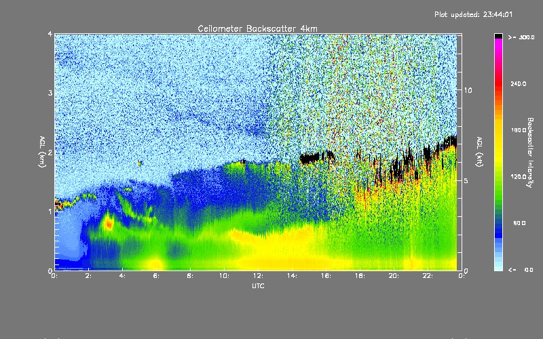
Task: Click the "16:" UTC hour tick
Action: pyautogui.click(x=326, y=276)
